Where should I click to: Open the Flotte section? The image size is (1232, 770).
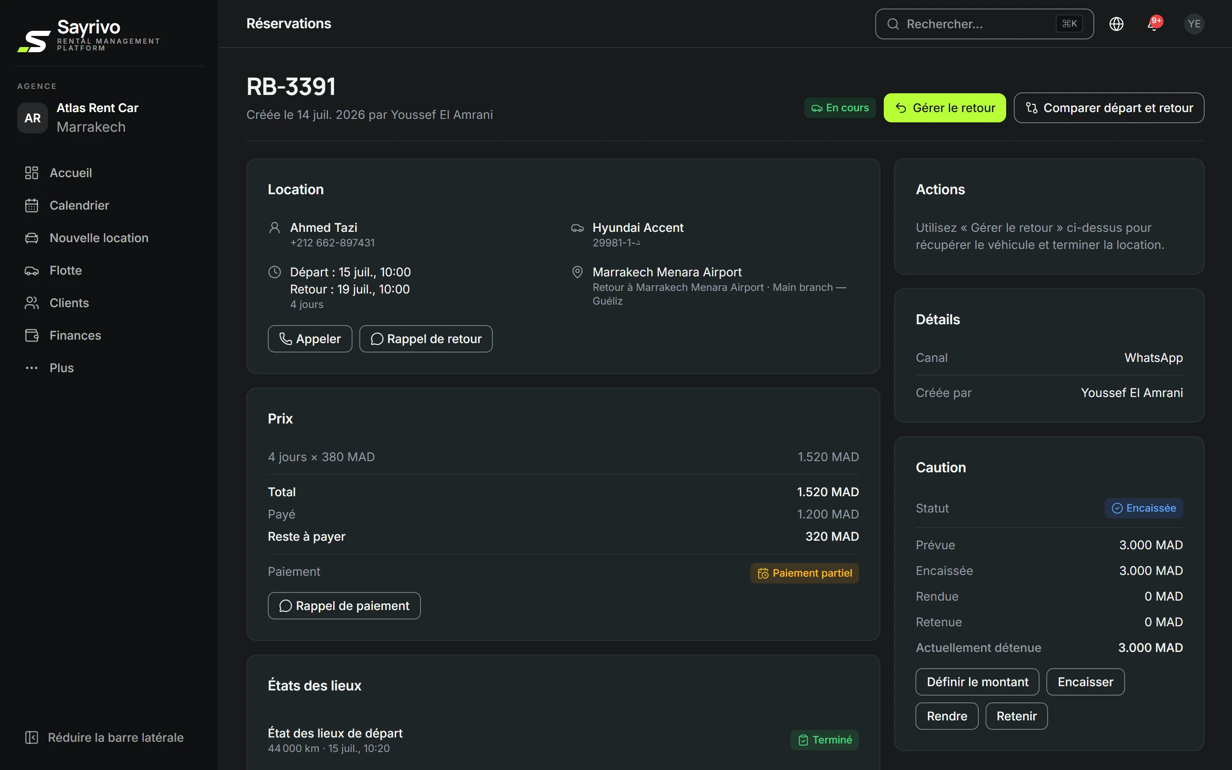pyautogui.click(x=109, y=270)
